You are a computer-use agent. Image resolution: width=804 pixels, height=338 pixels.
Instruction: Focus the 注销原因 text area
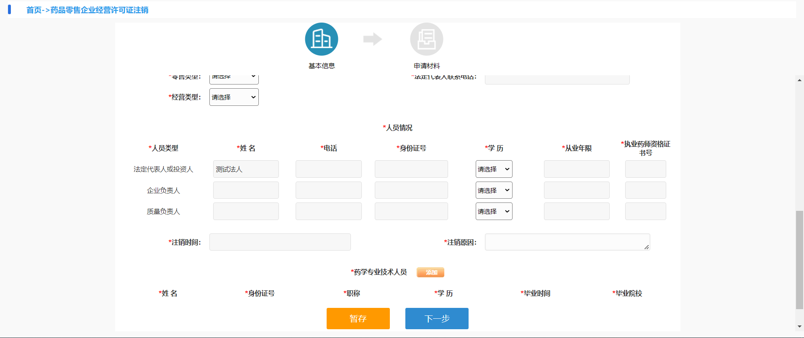pos(567,242)
